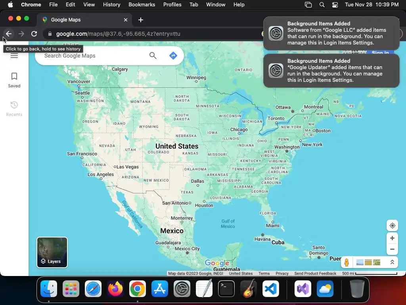This screenshot has height=305, width=406.
Task: Open the Help menu
Action: (239, 5)
